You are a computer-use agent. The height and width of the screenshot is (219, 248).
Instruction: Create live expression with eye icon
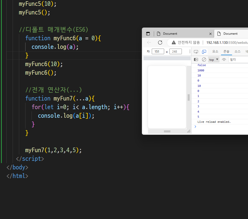point(224,60)
